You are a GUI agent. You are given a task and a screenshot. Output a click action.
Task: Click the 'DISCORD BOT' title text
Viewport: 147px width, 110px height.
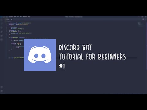click(75, 48)
